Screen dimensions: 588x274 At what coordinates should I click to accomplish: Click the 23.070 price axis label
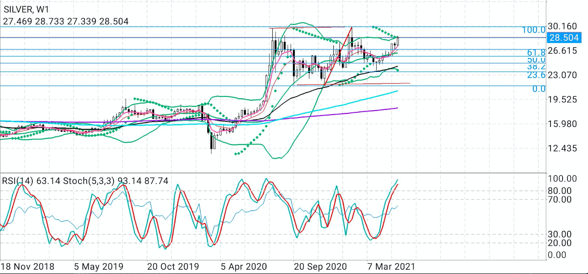562,75
